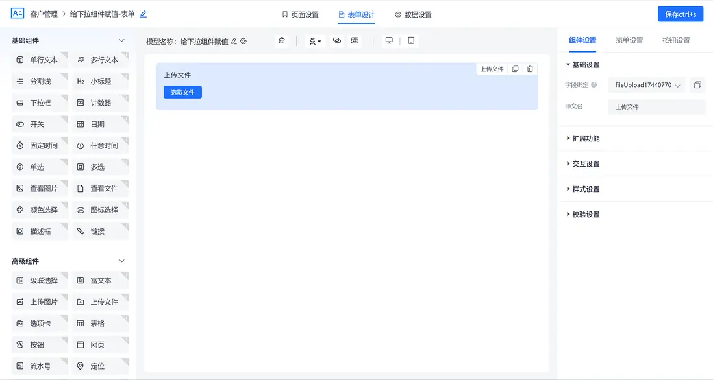This screenshot has width=713, height=380.
Task: Switch to mobile preview icon
Action: click(x=410, y=40)
